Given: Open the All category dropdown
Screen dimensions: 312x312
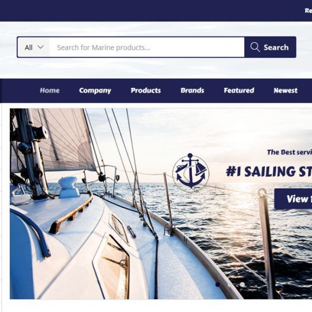Looking at the screenshot, I should tap(34, 47).
